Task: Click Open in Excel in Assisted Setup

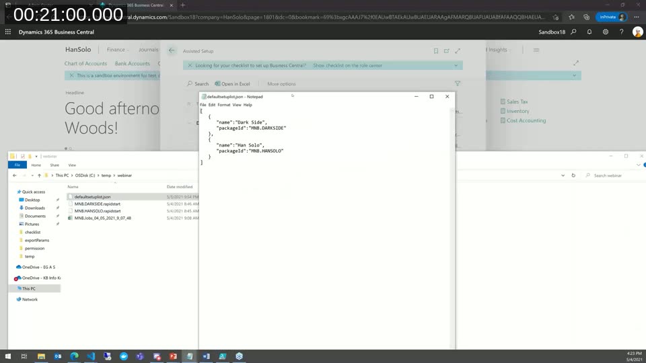Action: click(x=232, y=83)
